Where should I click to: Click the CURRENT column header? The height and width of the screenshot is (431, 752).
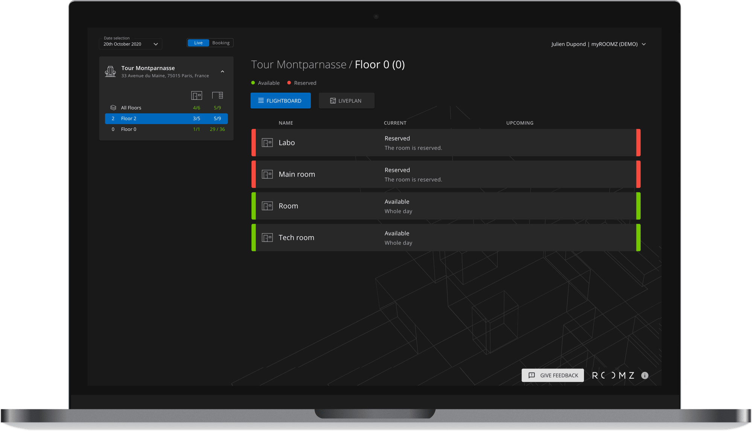point(395,123)
